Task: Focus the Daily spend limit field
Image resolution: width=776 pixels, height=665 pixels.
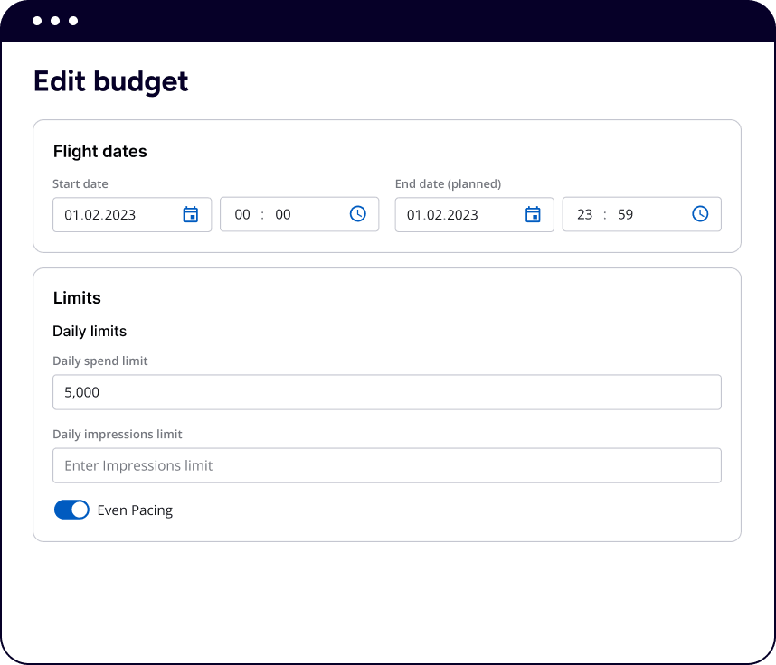Action: tap(386, 392)
